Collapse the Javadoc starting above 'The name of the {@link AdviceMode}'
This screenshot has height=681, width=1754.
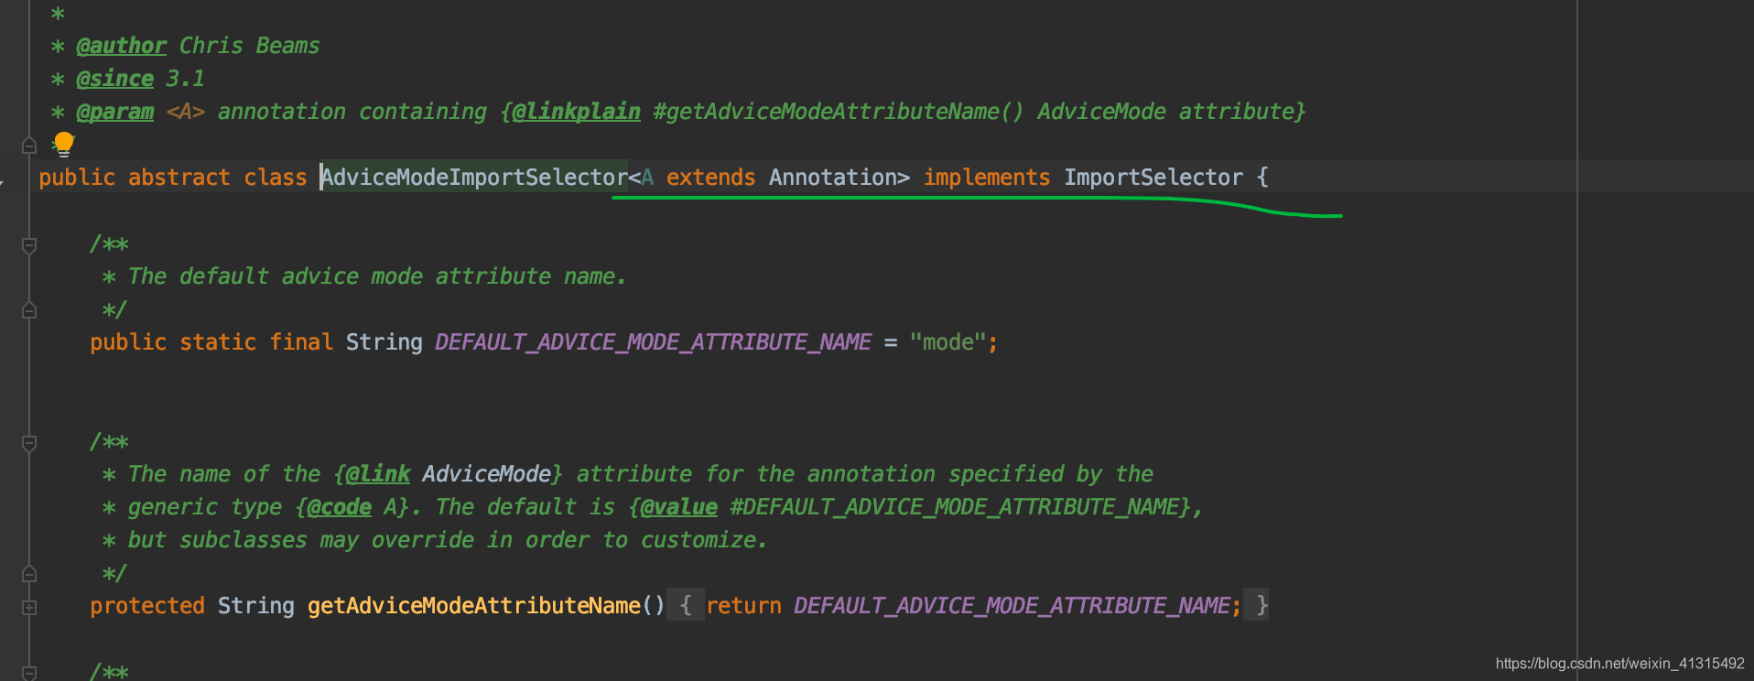click(29, 442)
